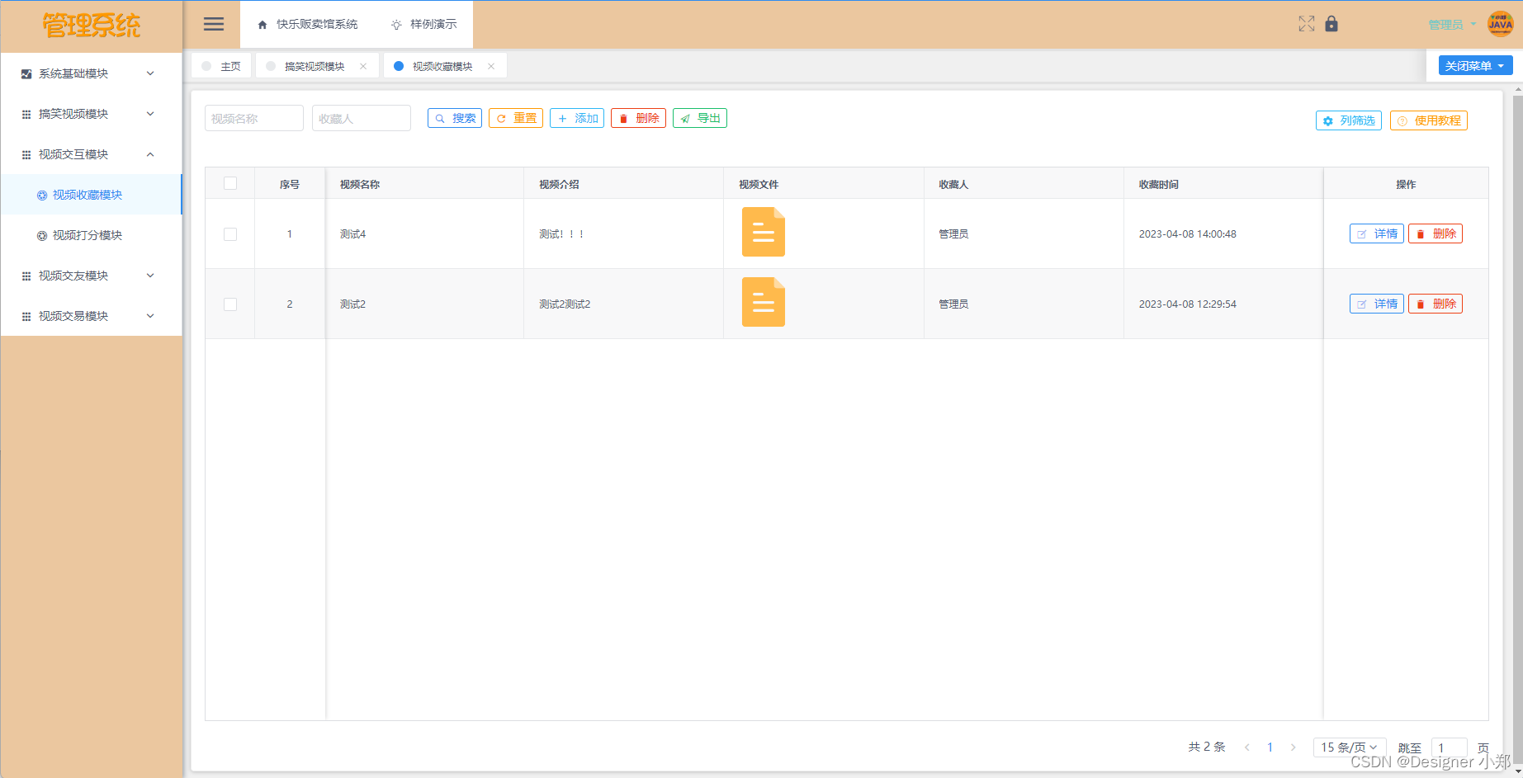Screen dimensions: 1523x778
Task: Close the 视频收藏模块 tab with X
Action: 491,66
